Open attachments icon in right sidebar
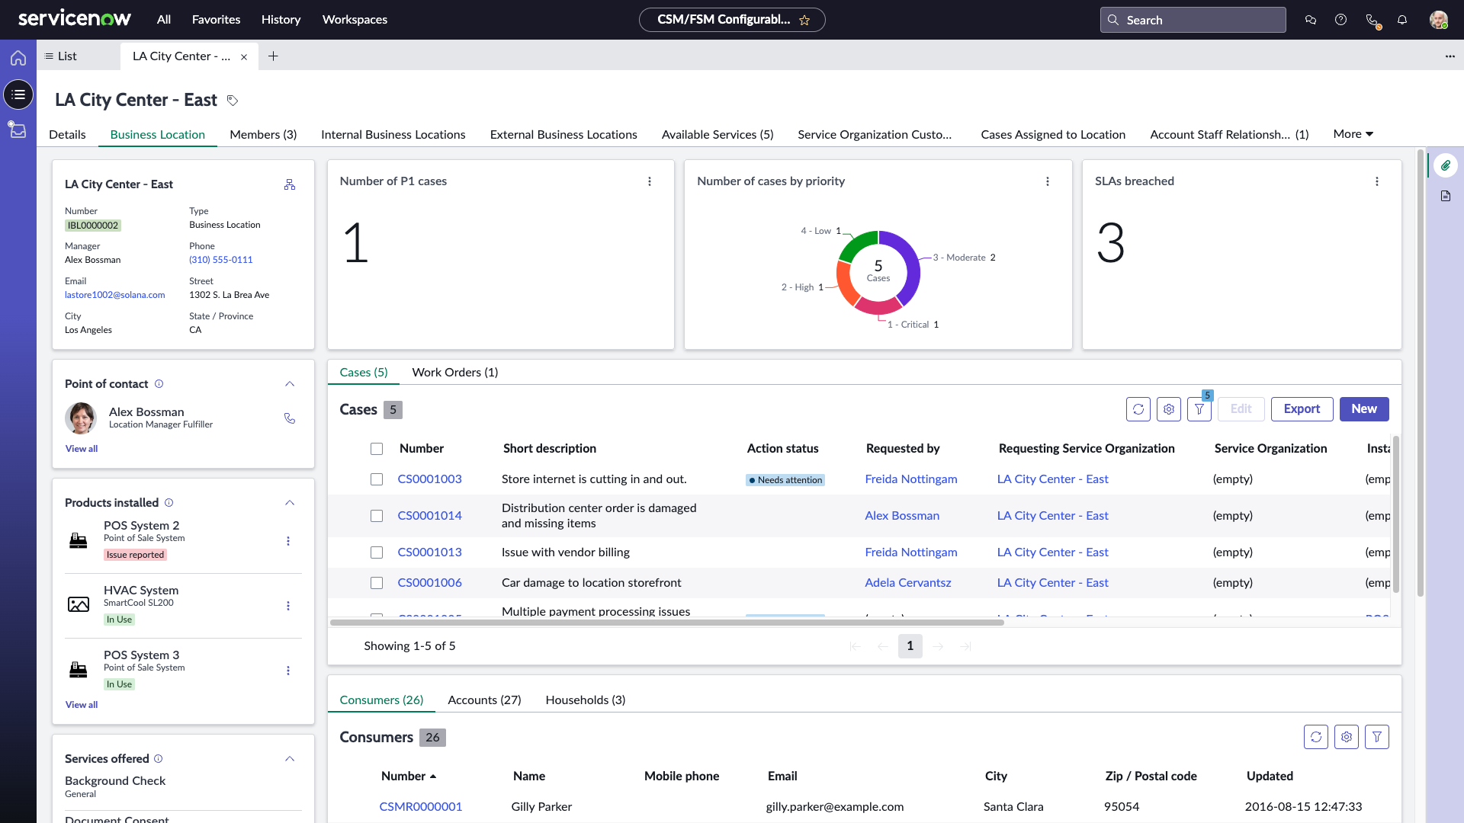 [1446, 165]
